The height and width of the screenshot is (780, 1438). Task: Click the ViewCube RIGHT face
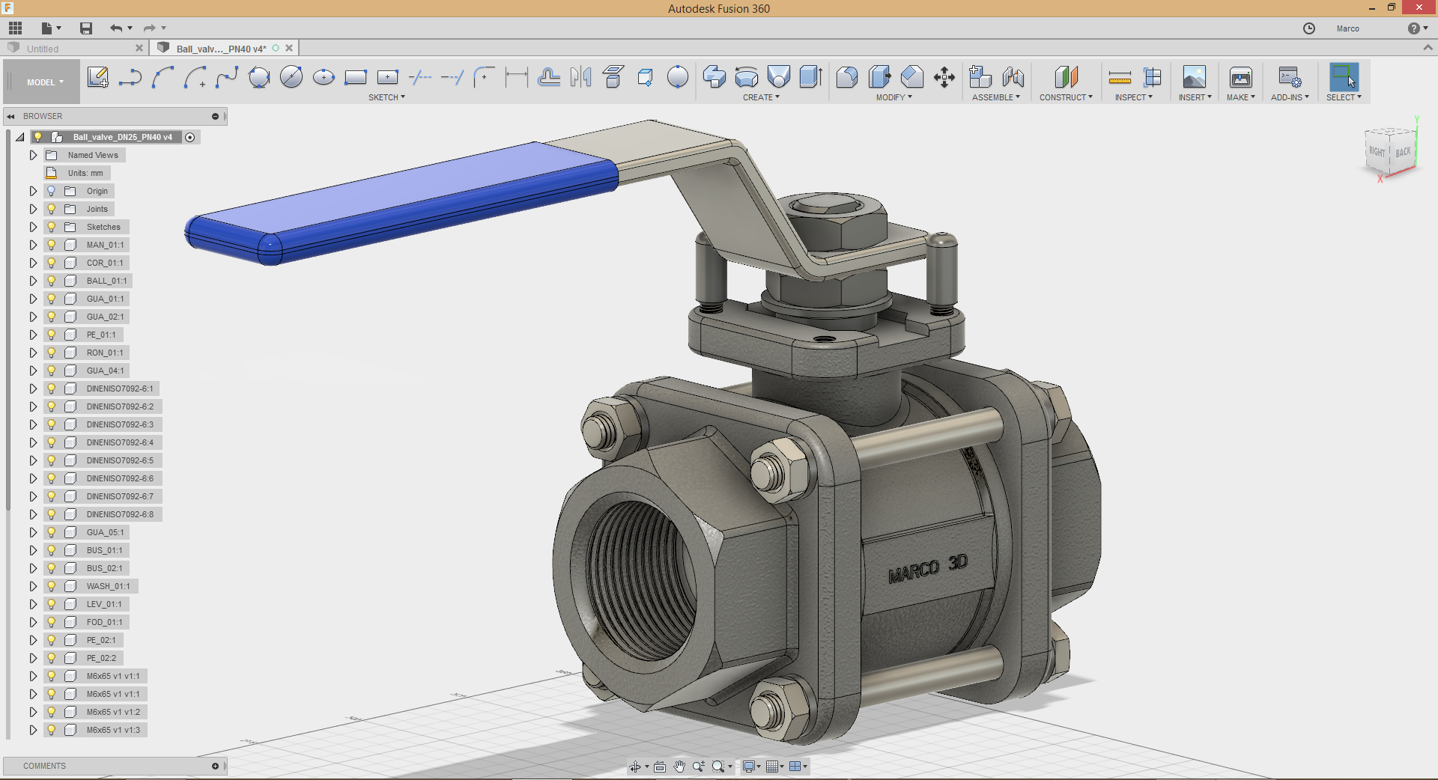click(1377, 152)
